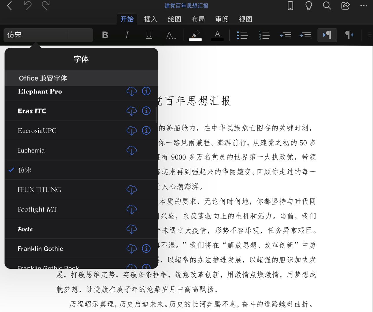The image size is (373, 312).
Task: Switch to mobile view with the phone icon
Action: [x=290, y=5]
